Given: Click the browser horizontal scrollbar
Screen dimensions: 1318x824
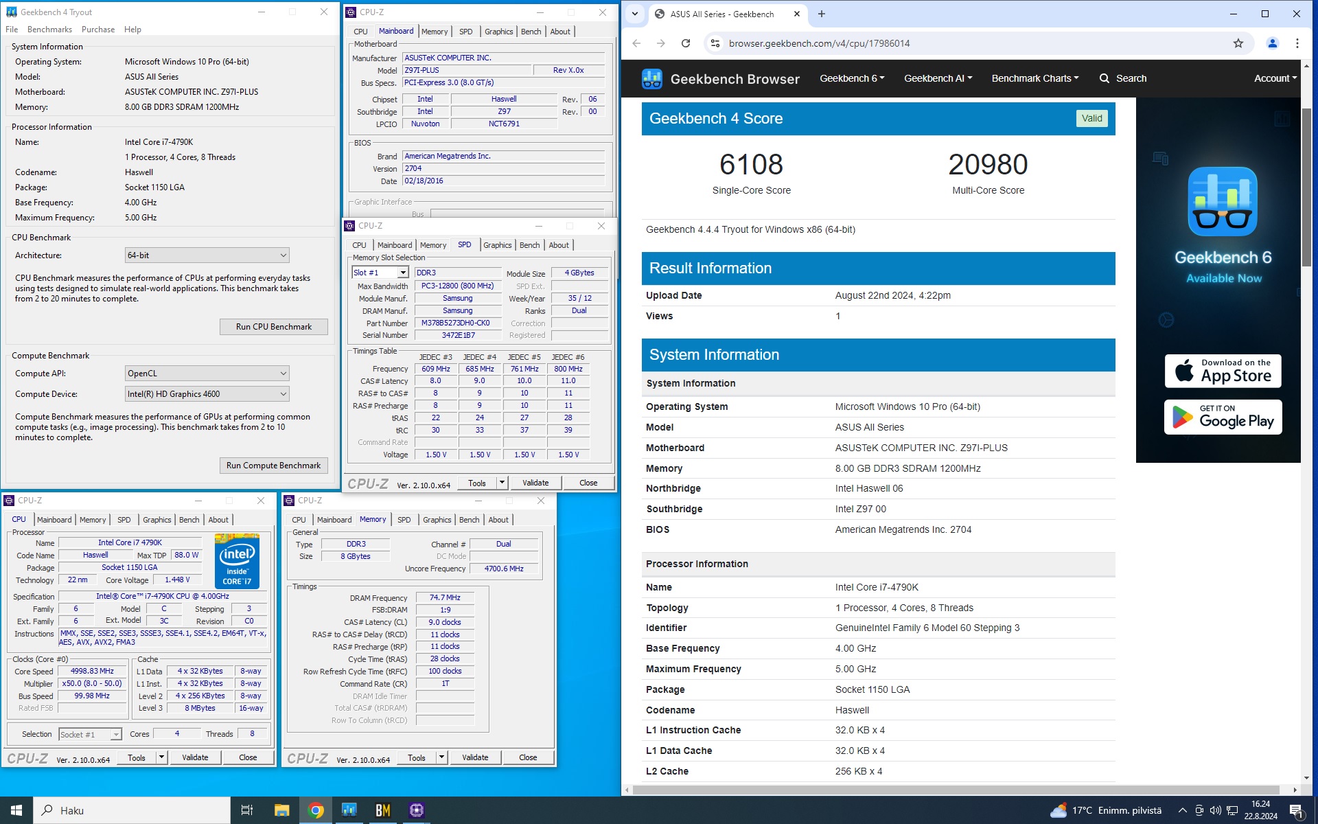Looking at the screenshot, I should coord(956,790).
